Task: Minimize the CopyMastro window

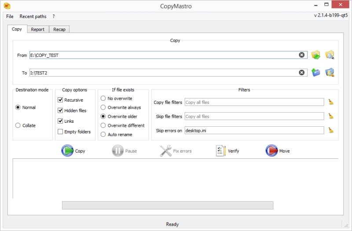Action: point(315,5)
